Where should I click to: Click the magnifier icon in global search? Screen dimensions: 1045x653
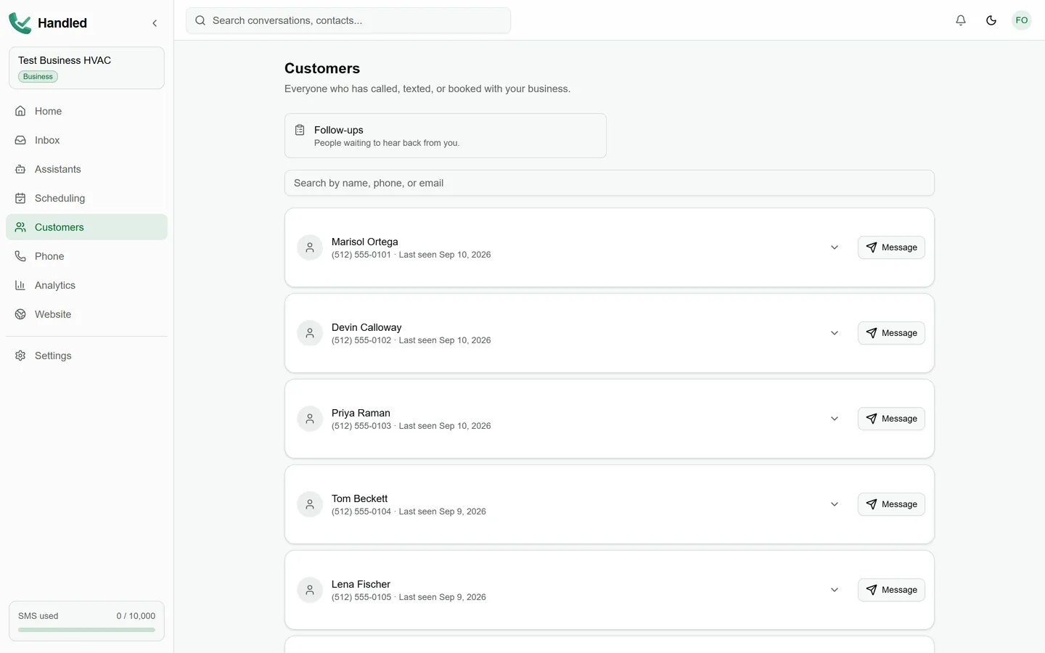point(200,20)
